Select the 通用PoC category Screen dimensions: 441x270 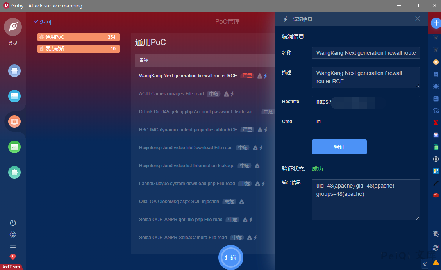point(79,37)
